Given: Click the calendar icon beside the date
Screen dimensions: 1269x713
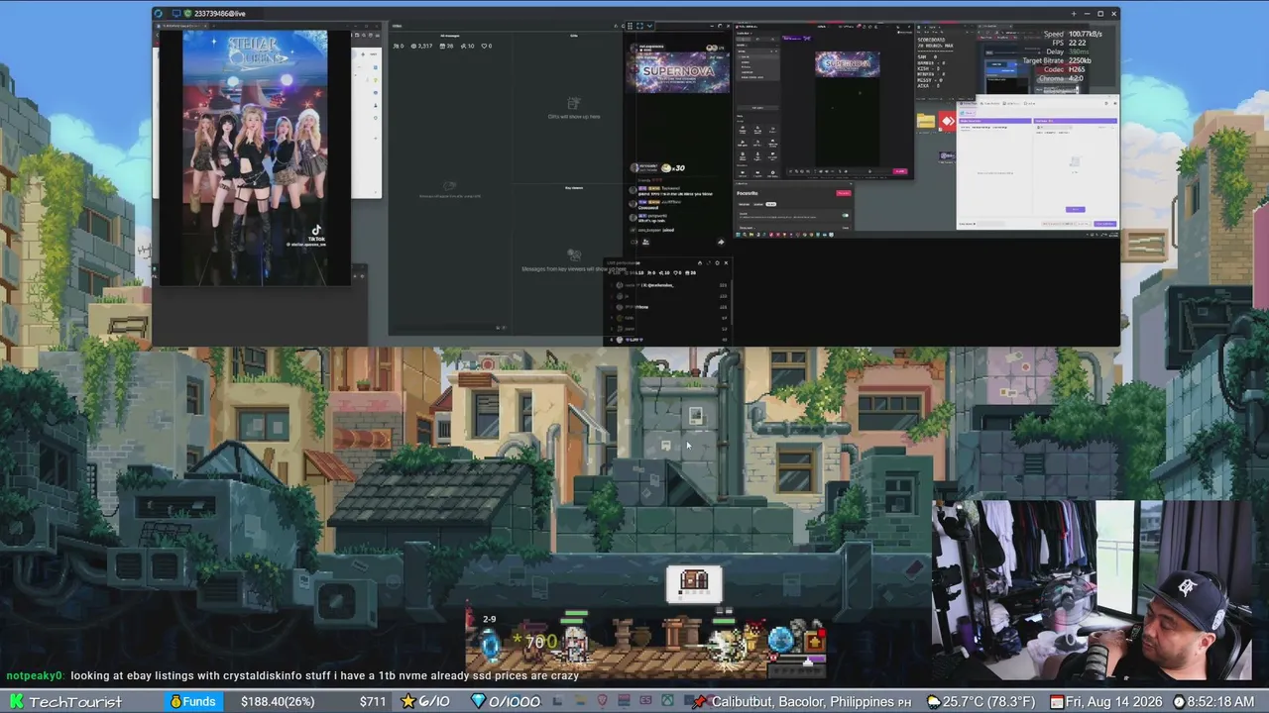Looking at the screenshot, I should click(x=1057, y=702).
